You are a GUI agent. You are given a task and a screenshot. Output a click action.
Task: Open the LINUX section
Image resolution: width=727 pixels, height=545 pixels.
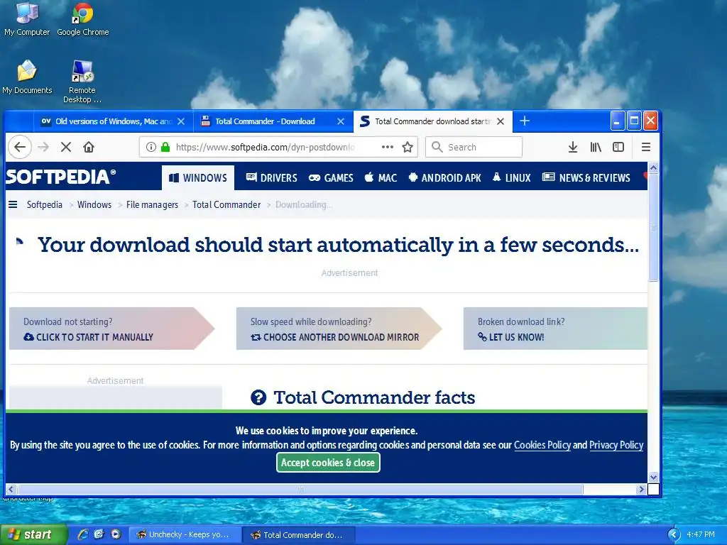[x=511, y=177]
